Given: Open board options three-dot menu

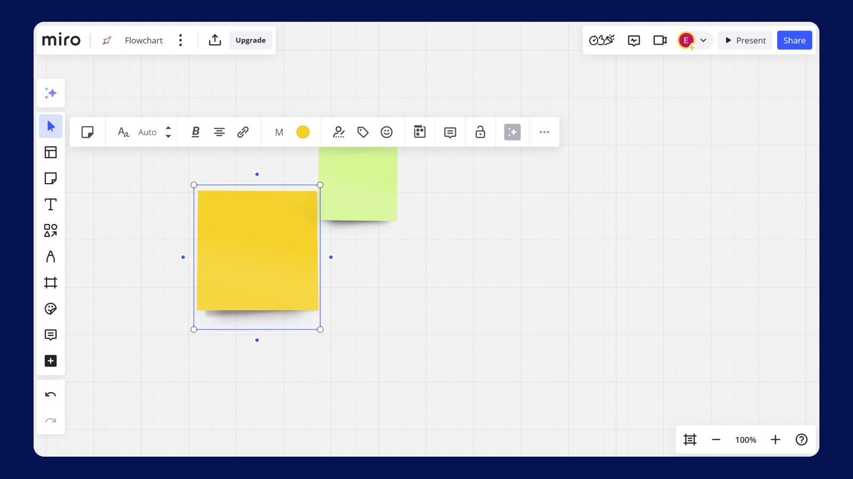Looking at the screenshot, I should [181, 40].
